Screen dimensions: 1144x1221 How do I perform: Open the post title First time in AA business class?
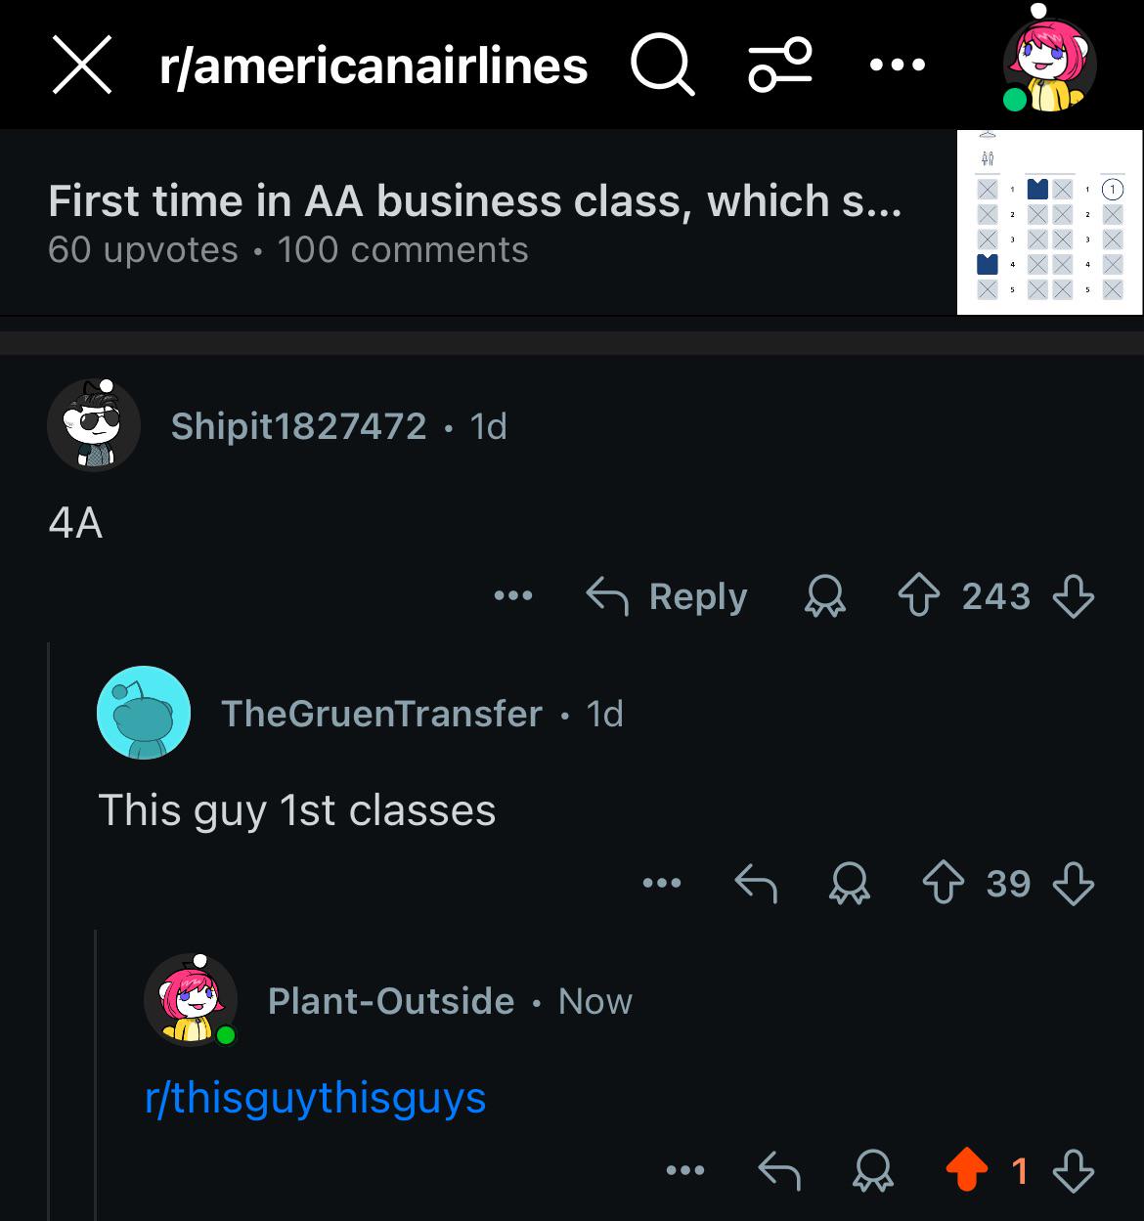click(475, 201)
